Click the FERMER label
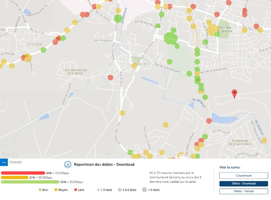Viewport: 271px width, 200px height. [x=15, y=162]
